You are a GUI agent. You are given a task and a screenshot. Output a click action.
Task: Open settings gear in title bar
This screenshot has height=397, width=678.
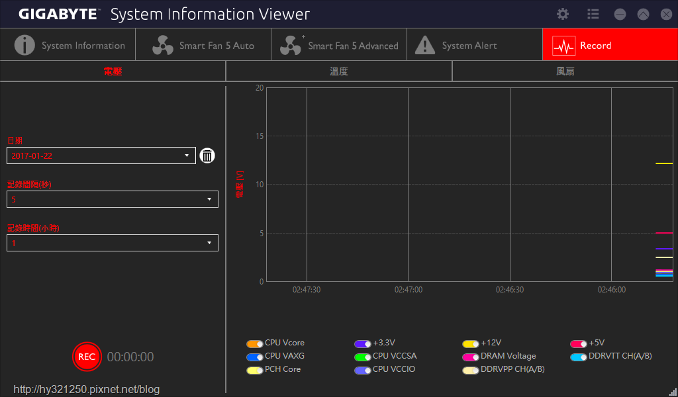(x=563, y=15)
